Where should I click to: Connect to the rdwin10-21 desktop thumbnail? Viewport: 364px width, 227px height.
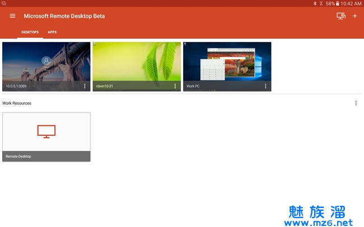coord(137,62)
